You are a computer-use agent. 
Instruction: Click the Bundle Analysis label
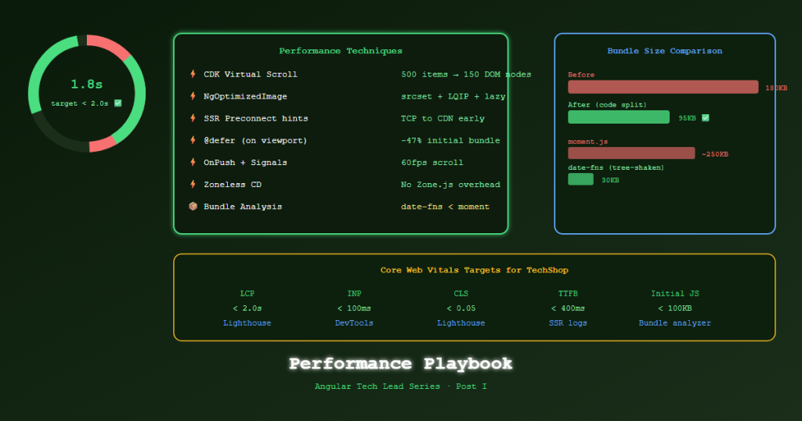pyautogui.click(x=243, y=207)
